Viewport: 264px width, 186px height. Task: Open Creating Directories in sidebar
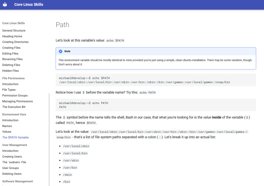pos(15,42)
